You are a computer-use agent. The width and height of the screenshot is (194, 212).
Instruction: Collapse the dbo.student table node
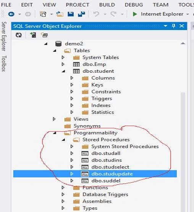coord(63,71)
